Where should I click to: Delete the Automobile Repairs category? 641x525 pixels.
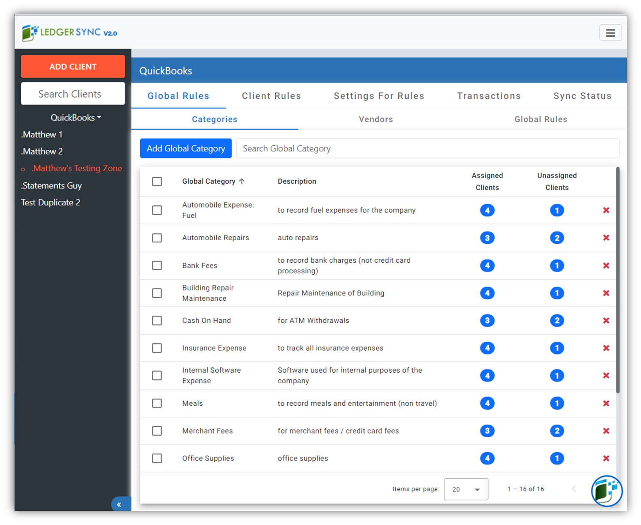pos(606,238)
